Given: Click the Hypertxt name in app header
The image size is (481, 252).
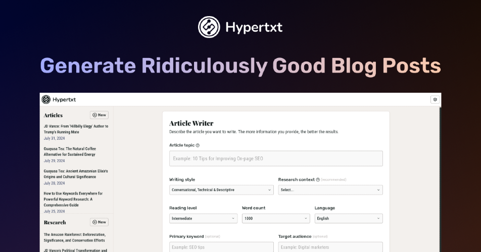Looking at the screenshot, I should coord(64,100).
